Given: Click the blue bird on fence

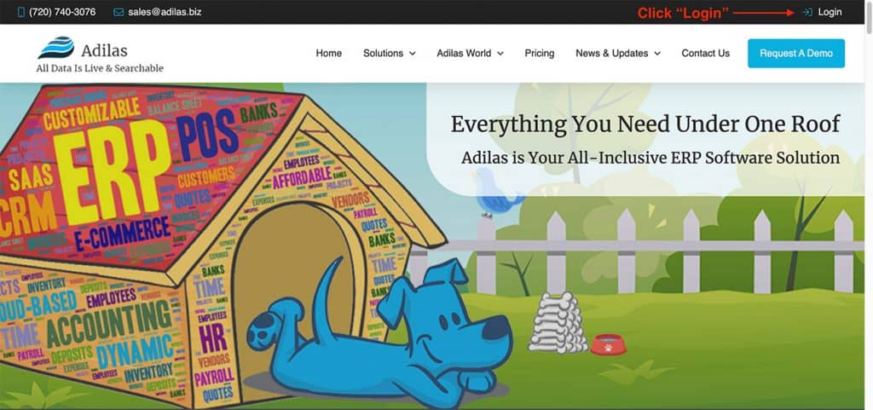Looking at the screenshot, I should (497, 192).
